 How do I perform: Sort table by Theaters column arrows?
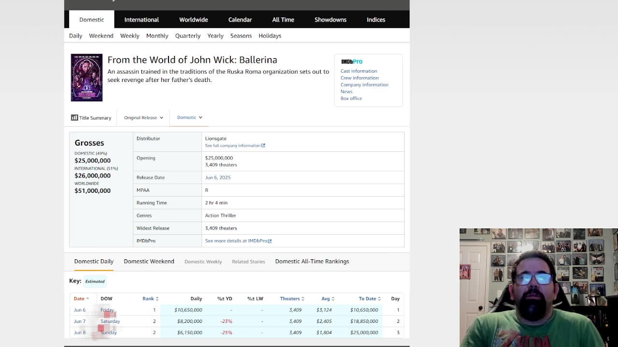pos(303,299)
